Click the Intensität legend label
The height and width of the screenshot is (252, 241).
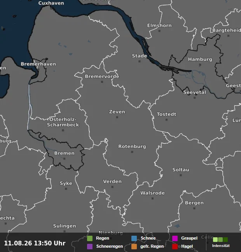click(221, 246)
